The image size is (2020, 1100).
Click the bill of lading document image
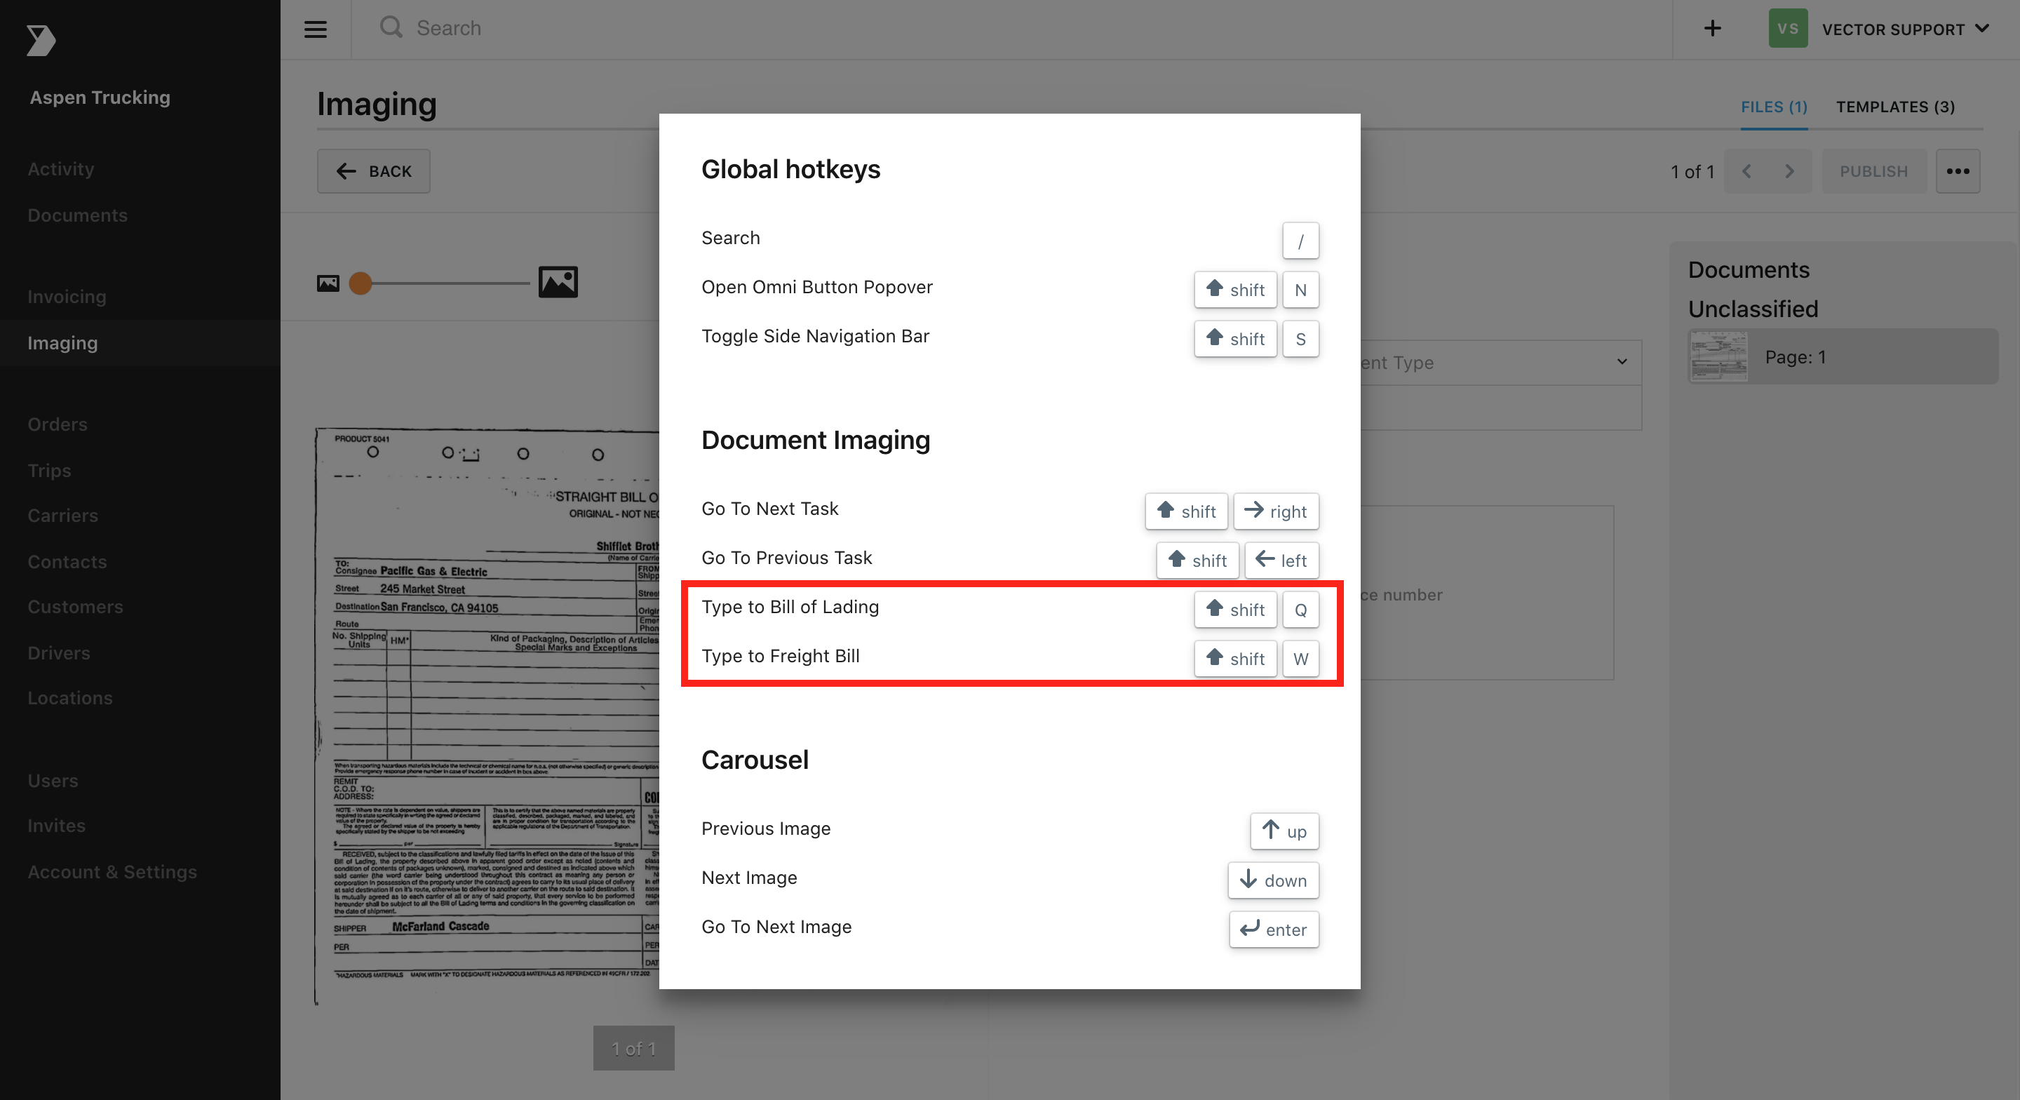tap(487, 716)
